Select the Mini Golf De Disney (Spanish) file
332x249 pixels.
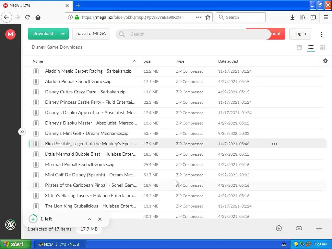click(177, 175)
